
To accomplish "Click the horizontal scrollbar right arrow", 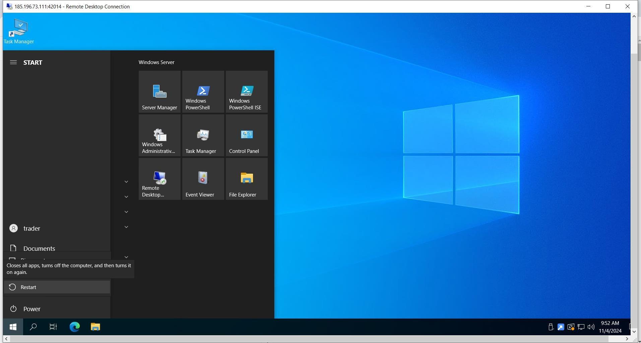I will click(627, 339).
